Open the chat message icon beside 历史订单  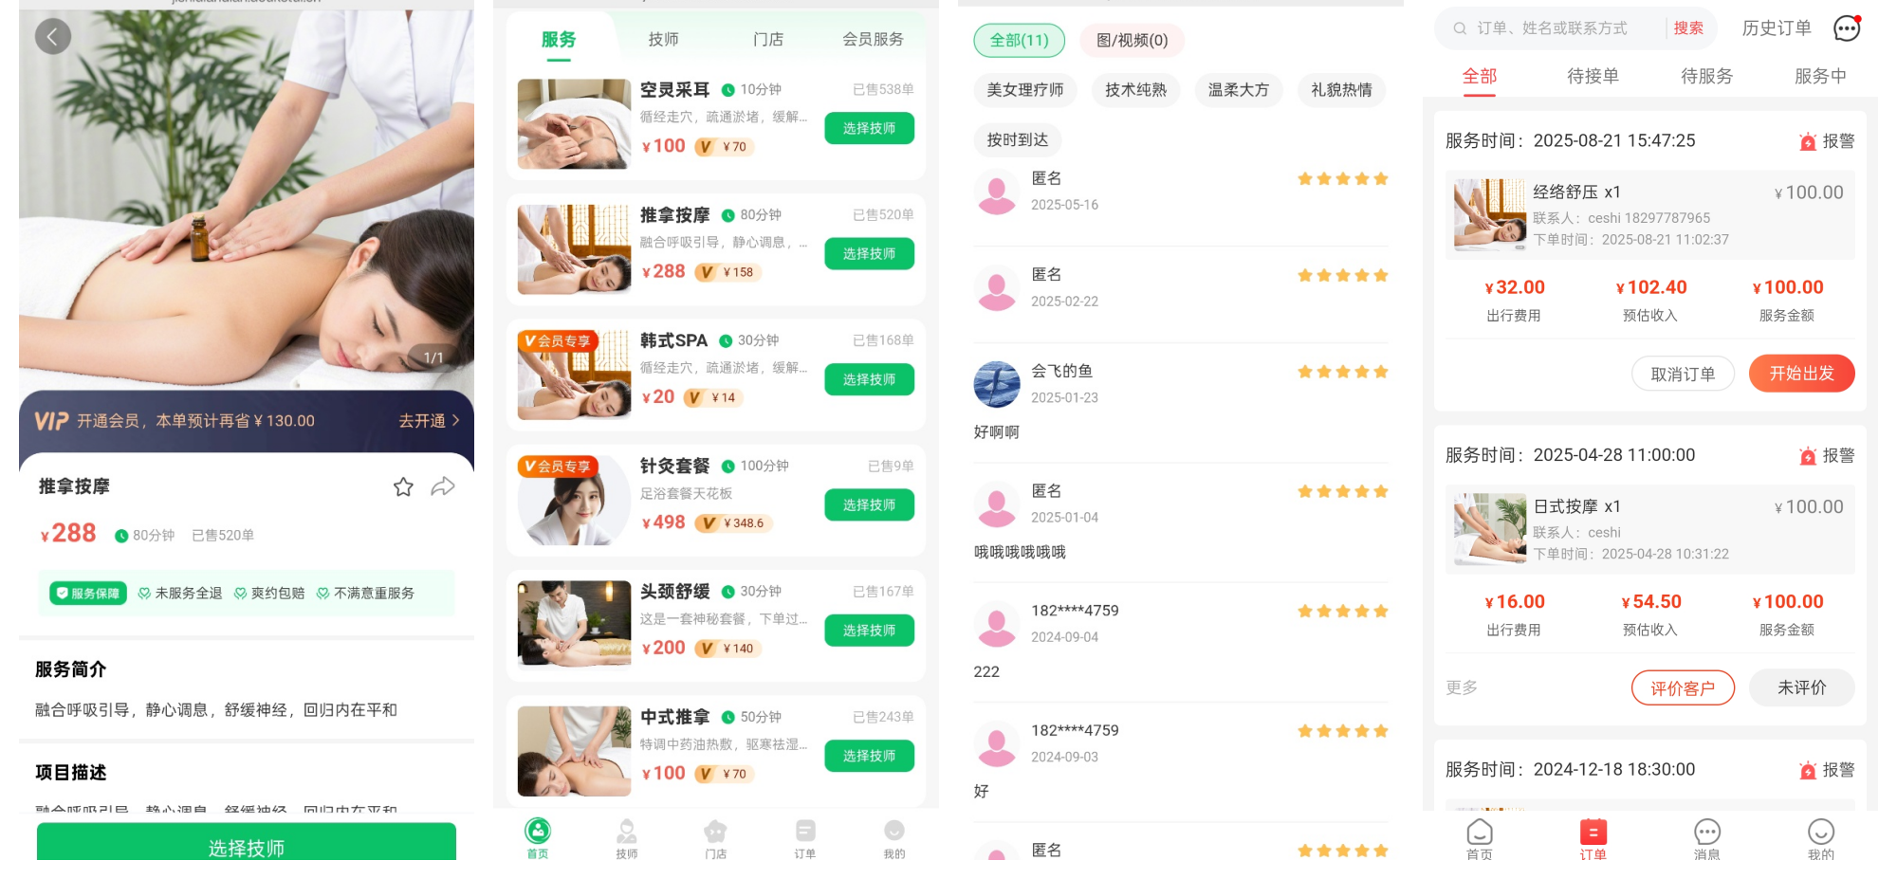coord(1847,28)
